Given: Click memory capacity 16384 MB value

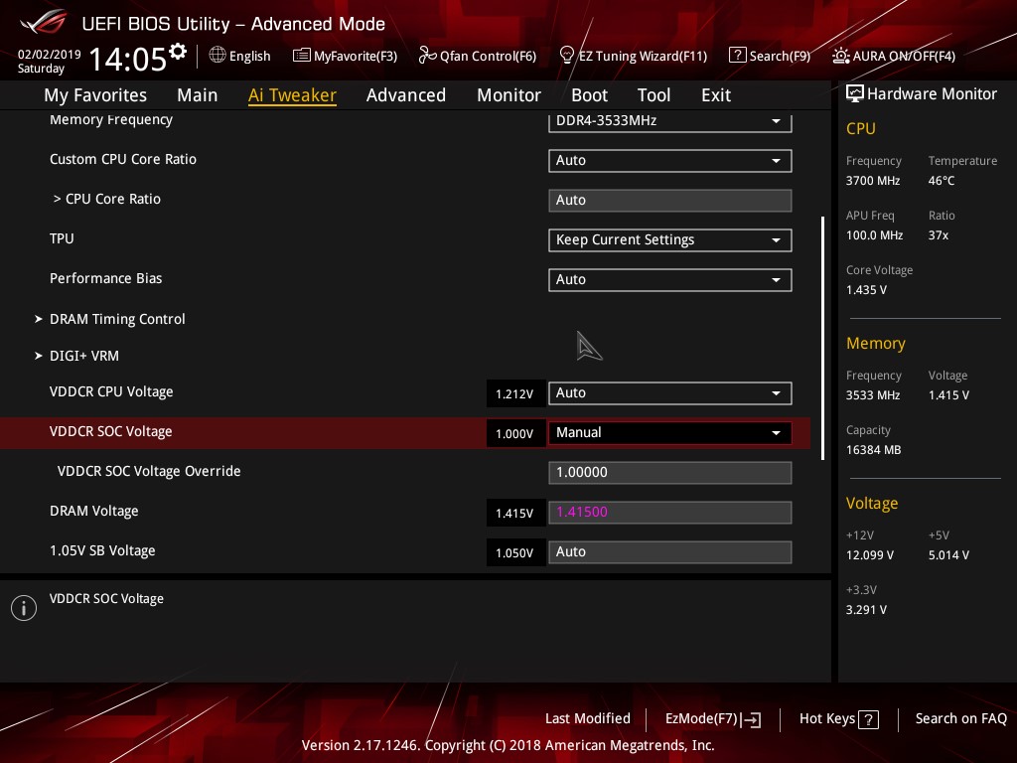Looking at the screenshot, I should pyautogui.click(x=874, y=450).
